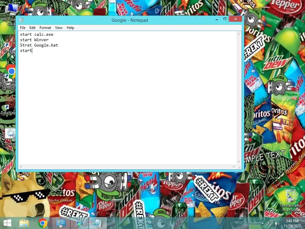Click vertical scrollbar down arrow in Notepad

239,162
